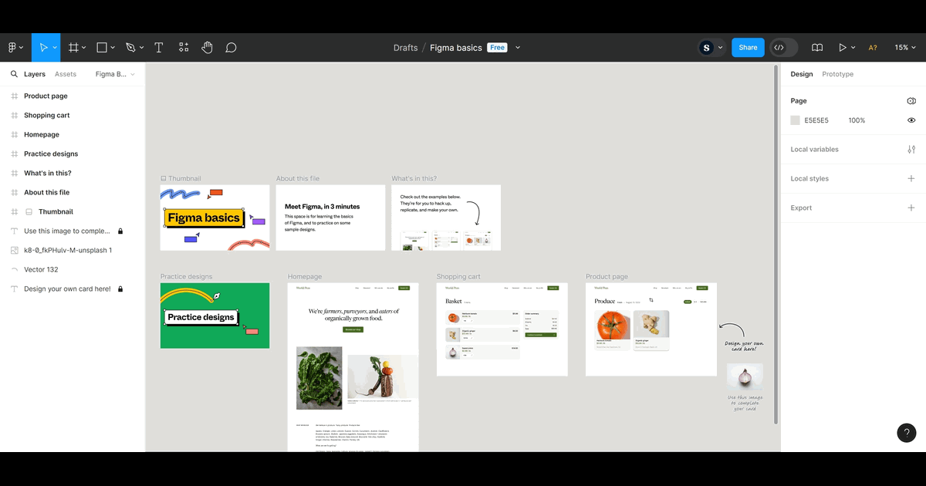Select the Frame tool
926x486 pixels.
[x=73, y=48]
